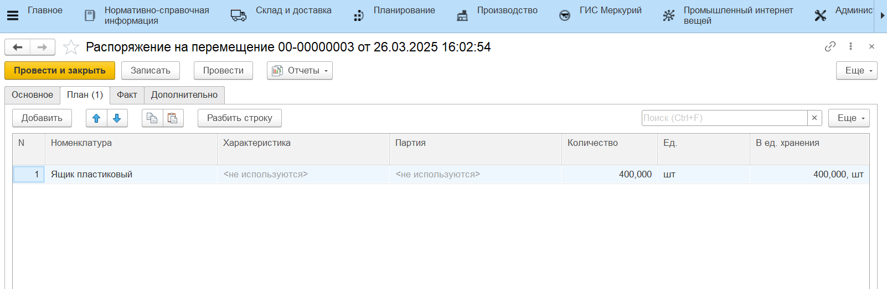The width and height of the screenshot is (887, 289).
Task: Click Характеристика cell <не используются>
Action: pyautogui.click(x=303, y=175)
